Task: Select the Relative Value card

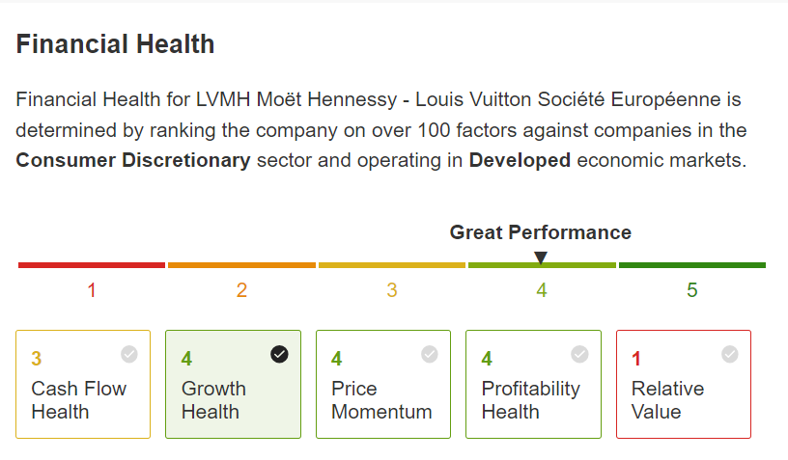Action: [684, 384]
